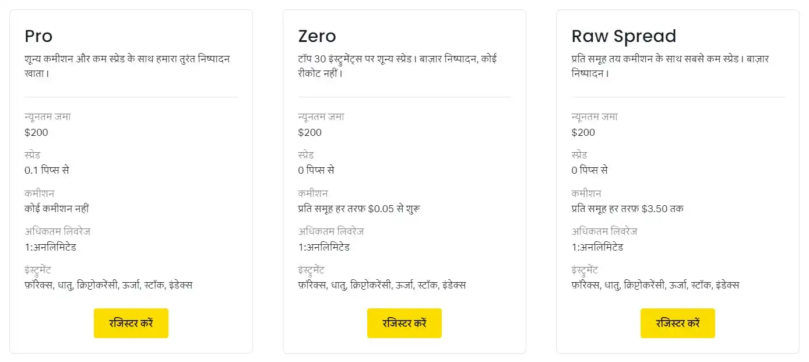Select the Zero account heading
809x362 pixels.
click(x=317, y=36)
